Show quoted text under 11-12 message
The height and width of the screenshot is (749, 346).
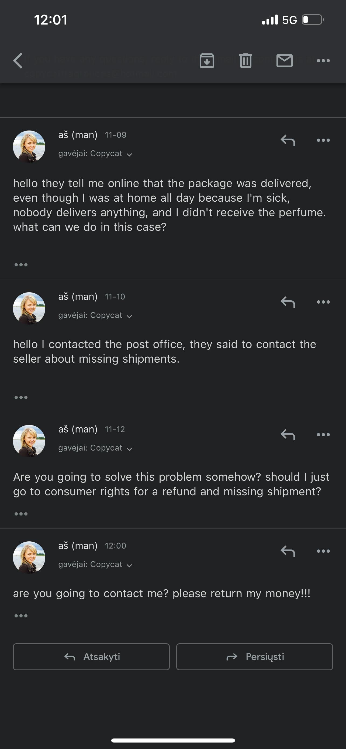pyautogui.click(x=21, y=514)
